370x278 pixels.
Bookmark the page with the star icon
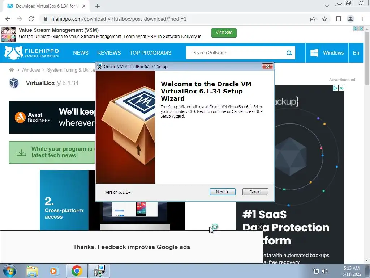coord(324,19)
